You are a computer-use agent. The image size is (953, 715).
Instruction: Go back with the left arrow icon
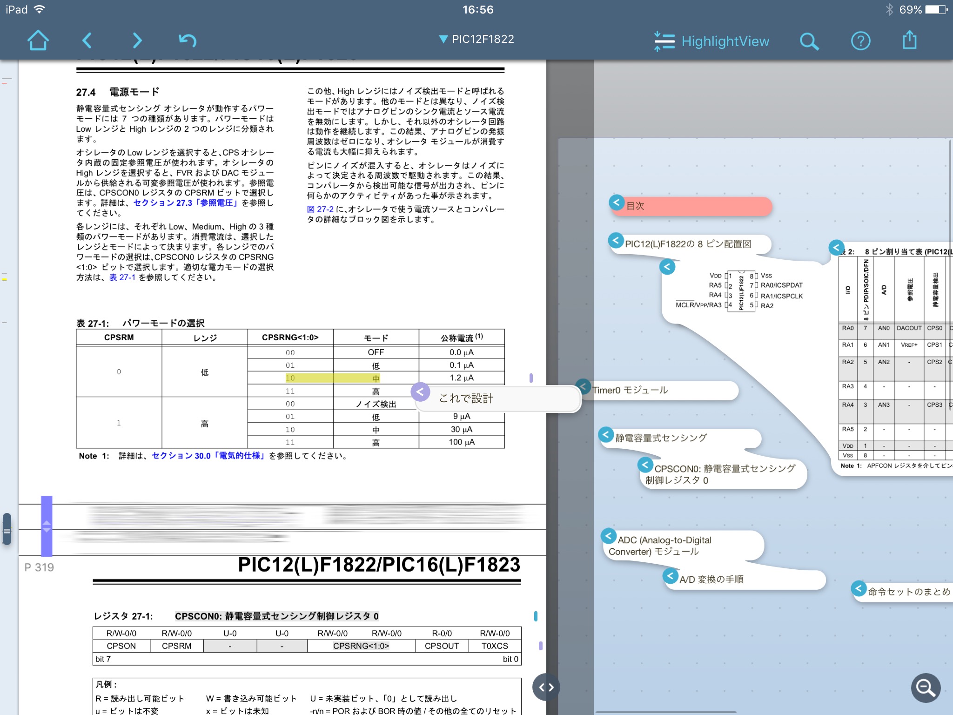pos(87,40)
